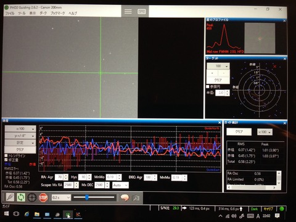Viewport: 296px width, 222px height.
Task: Click the clear button in target panel
Action: (x=218, y=80)
